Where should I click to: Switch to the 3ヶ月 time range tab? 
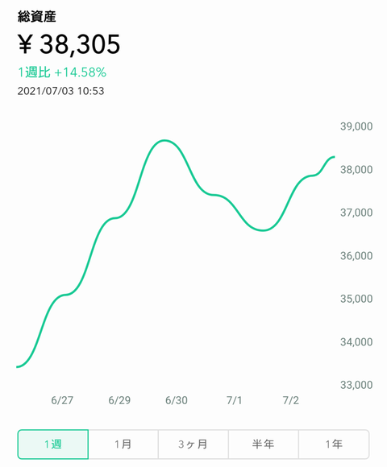coord(193,444)
